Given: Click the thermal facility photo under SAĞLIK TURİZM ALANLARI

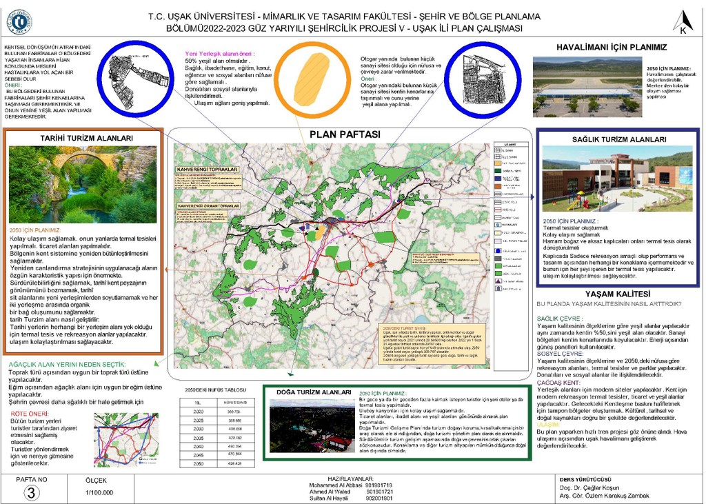Looking at the screenshot, I should click(x=617, y=179).
